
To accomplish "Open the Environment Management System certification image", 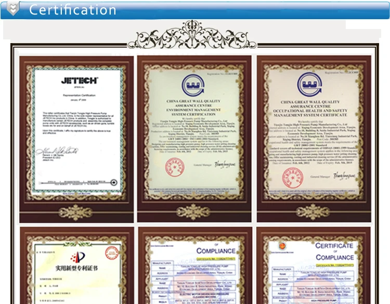I will 194,139.
